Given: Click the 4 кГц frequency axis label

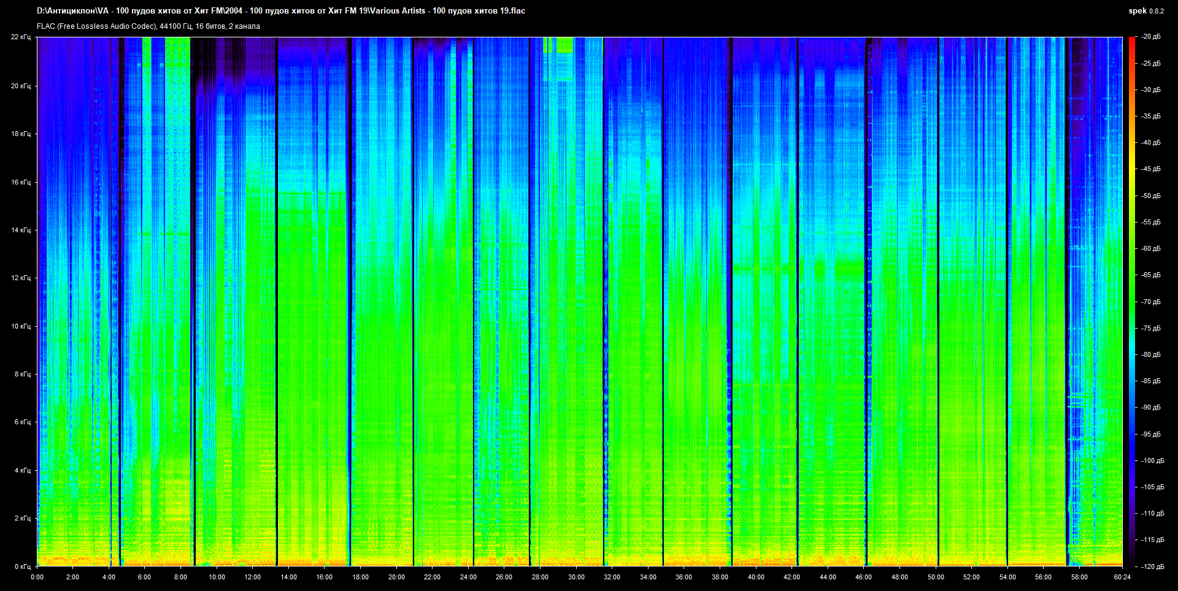Looking at the screenshot, I should coord(23,470).
